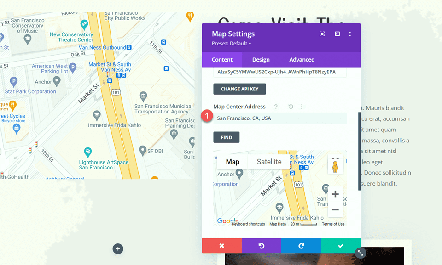This screenshot has height=265, width=442.
Task: Click the help question mark beside Map Center Address
Action: (276, 107)
